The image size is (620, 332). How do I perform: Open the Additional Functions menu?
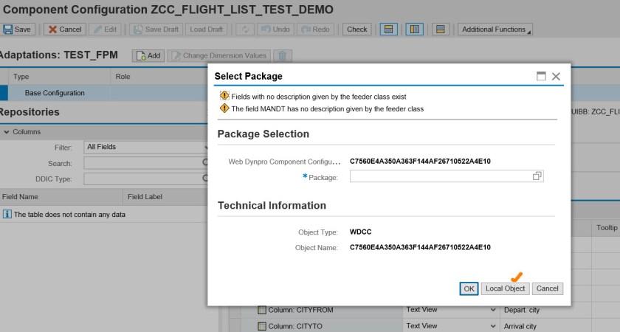click(x=495, y=30)
